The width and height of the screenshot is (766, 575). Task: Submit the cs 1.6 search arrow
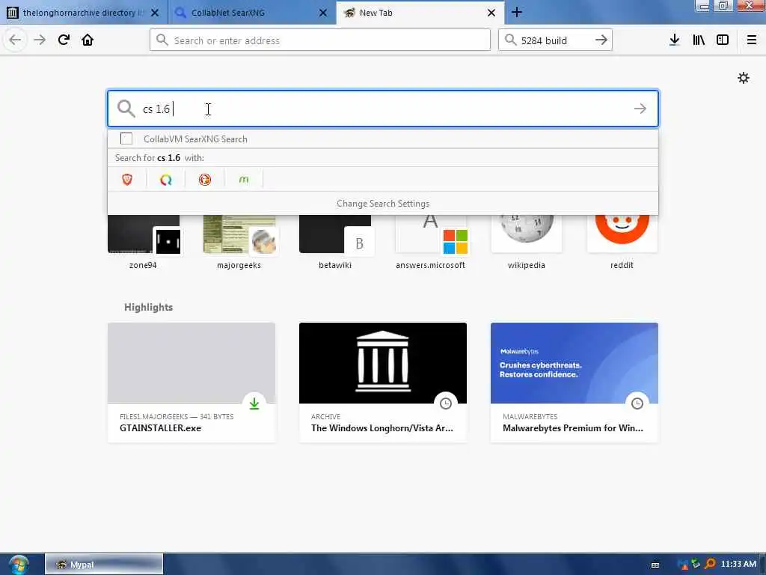tap(640, 109)
